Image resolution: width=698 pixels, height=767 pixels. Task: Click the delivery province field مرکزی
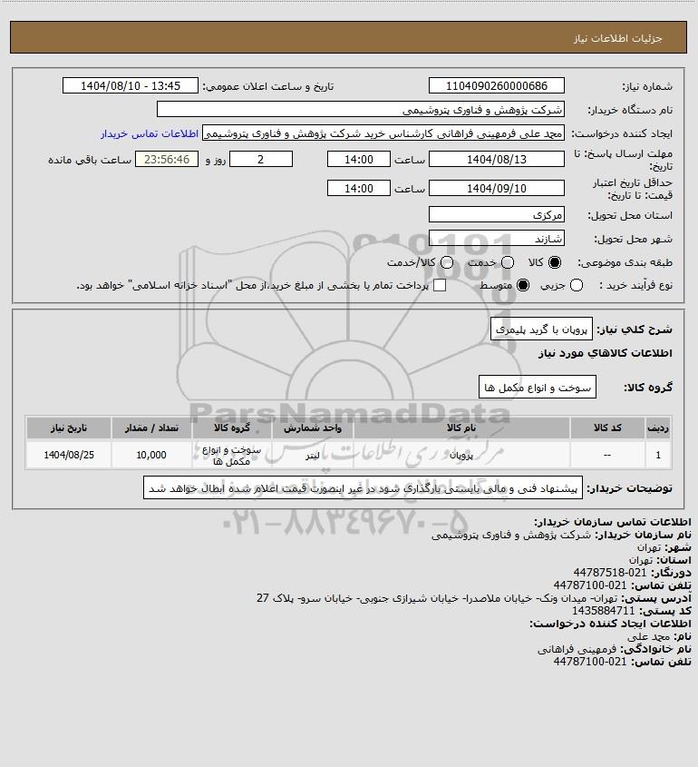tap(496, 215)
